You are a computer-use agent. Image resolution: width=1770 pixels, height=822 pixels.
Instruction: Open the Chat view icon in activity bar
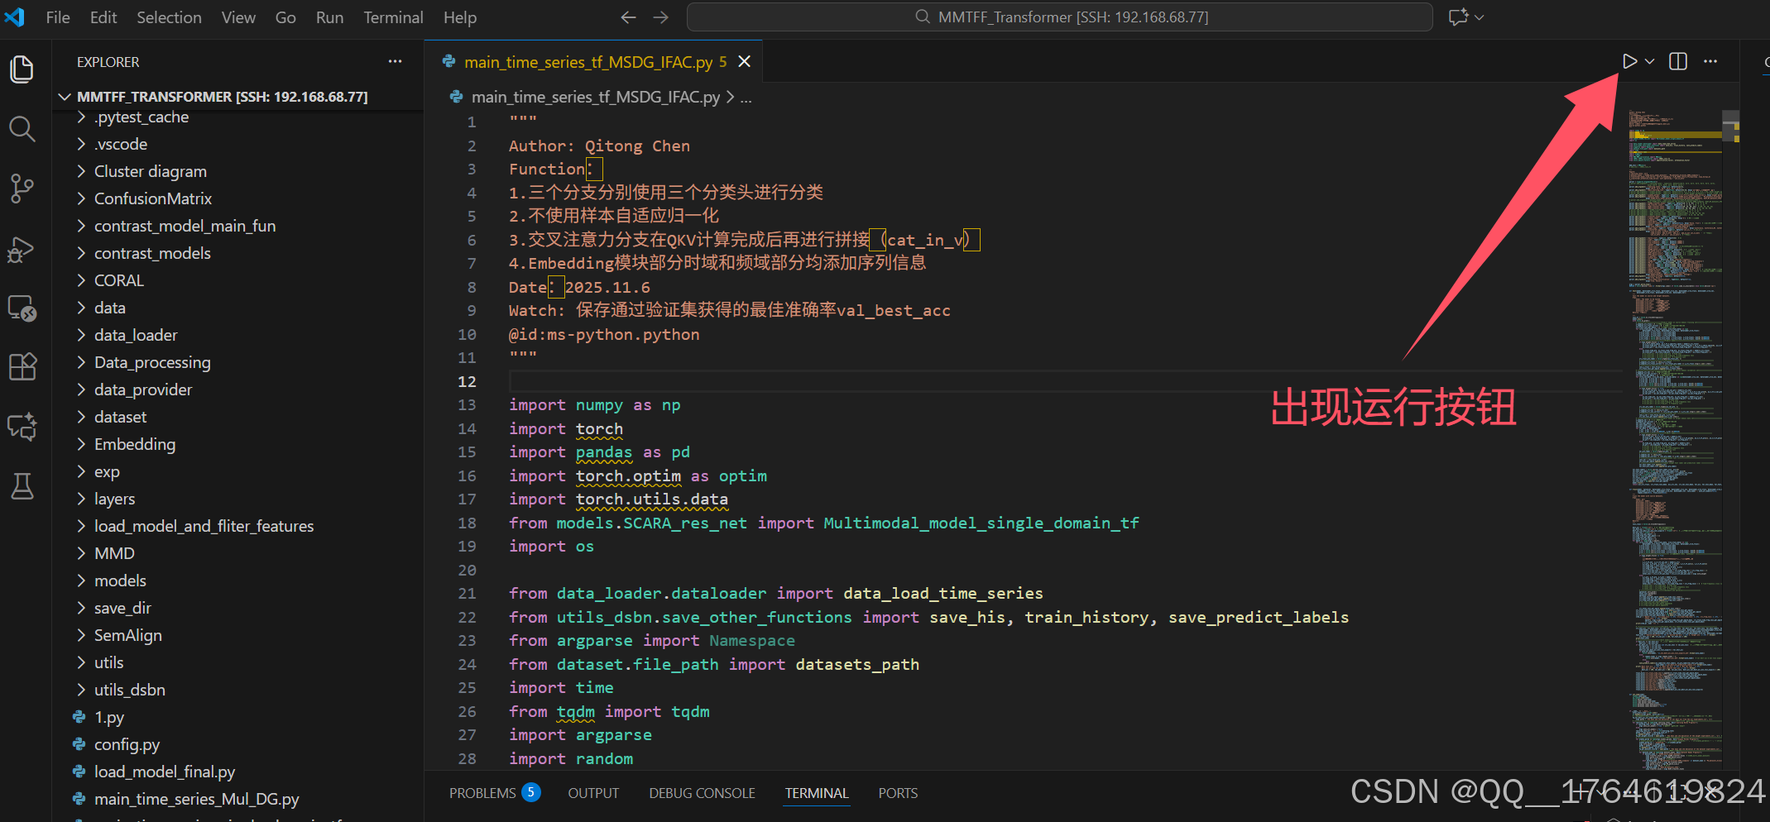[22, 427]
